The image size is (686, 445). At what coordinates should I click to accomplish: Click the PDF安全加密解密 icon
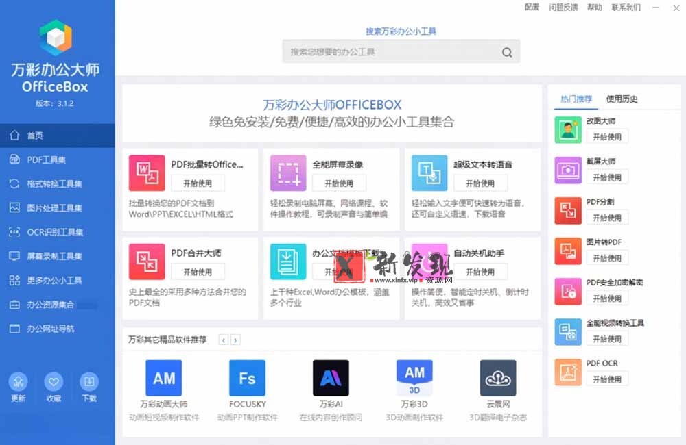(x=568, y=291)
